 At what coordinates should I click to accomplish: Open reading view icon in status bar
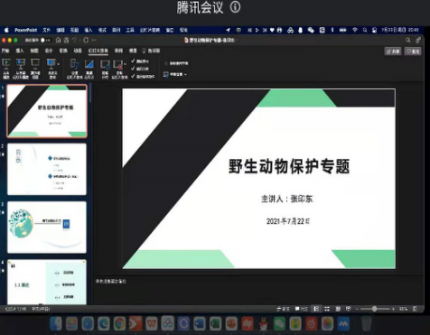(x=338, y=309)
